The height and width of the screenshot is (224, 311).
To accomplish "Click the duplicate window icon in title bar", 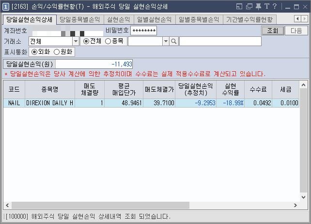I will click(x=249, y=6).
